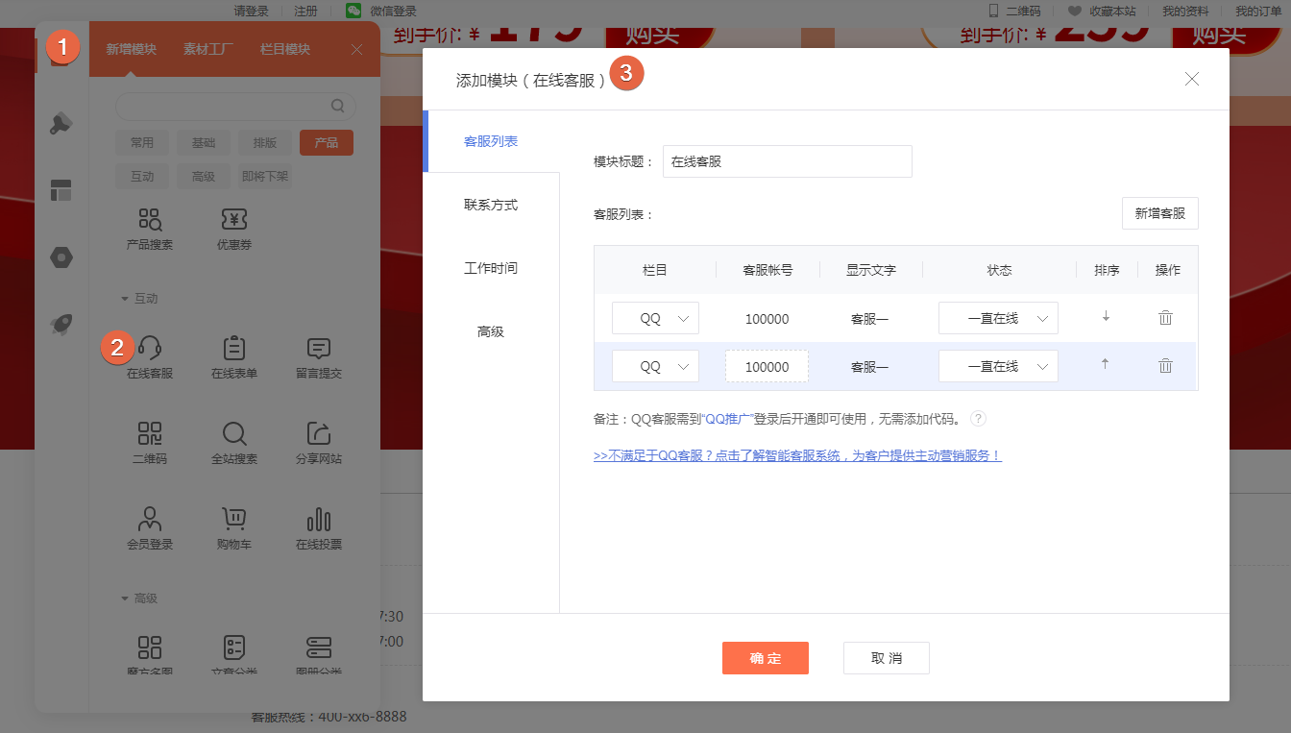1291x733 pixels.
Task: Select the paint brush style icon in left sidebar
Action: tap(61, 123)
